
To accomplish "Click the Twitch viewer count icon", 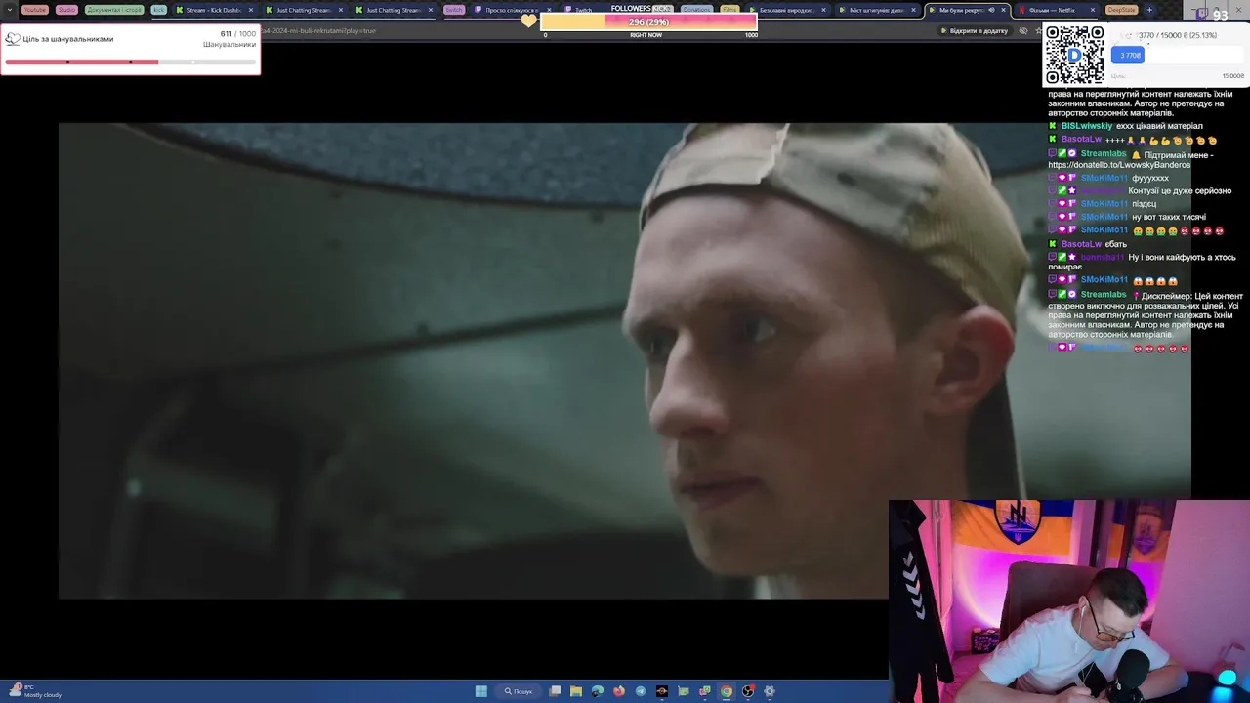I will click(1202, 14).
